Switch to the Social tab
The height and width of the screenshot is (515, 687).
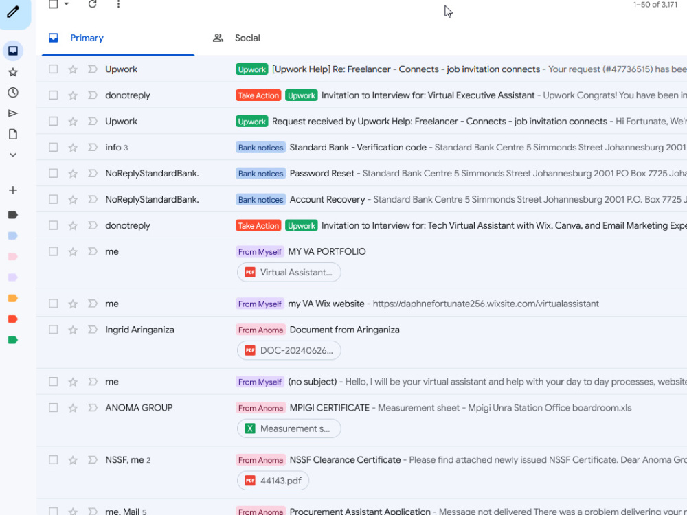(247, 38)
